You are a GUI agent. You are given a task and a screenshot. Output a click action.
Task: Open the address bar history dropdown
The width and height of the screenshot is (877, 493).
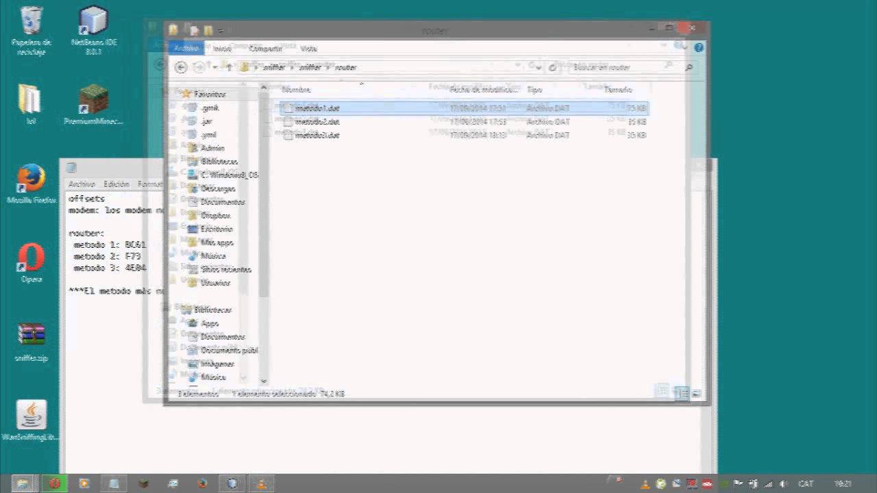(539, 67)
